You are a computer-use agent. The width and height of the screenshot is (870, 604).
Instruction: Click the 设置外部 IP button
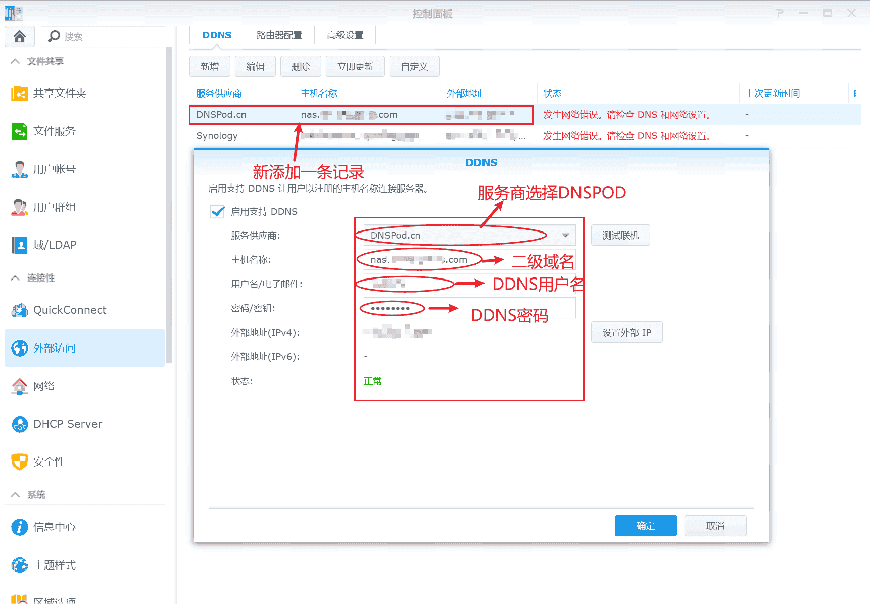pyautogui.click(x=626, y=332)
